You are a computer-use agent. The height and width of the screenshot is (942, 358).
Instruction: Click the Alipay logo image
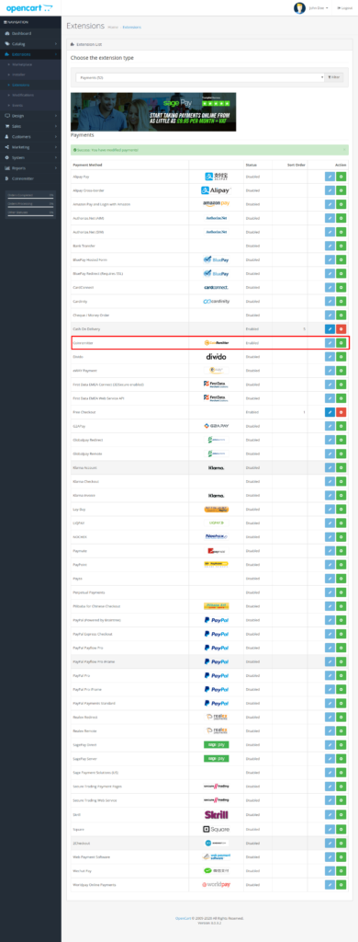(x=216, y=190)
